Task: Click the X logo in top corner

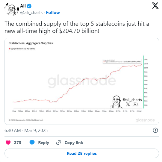Action: coord(155,6)
